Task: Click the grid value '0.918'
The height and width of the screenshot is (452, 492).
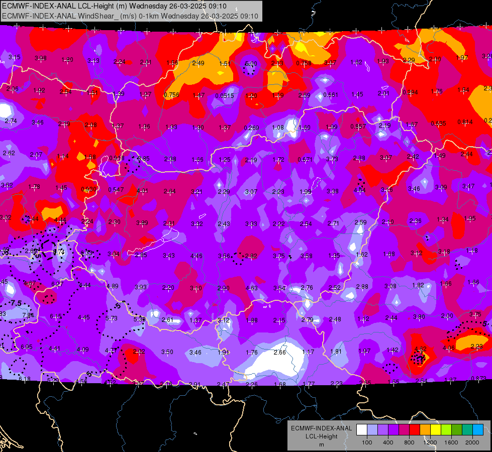Action: coord(117,158)
